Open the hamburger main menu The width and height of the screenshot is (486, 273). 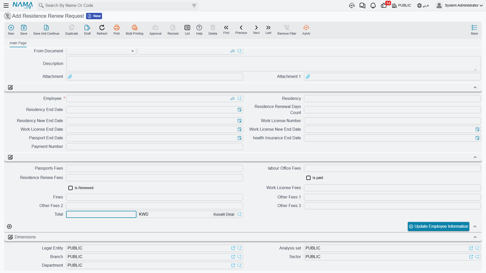tap(6, 5)
